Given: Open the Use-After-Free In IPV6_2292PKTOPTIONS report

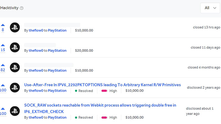Looking at the screenshot, I should (x=102, y=85).
